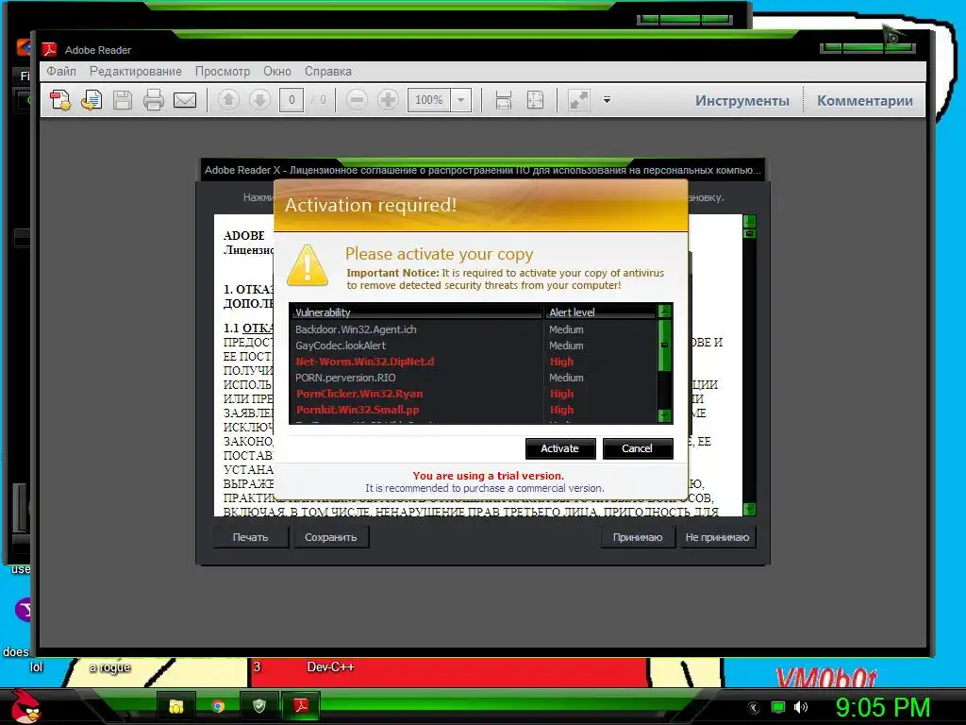This screenshot has height=725, width=966.
Task: Click the Alert level column header
Action: [x=600, y=312]
